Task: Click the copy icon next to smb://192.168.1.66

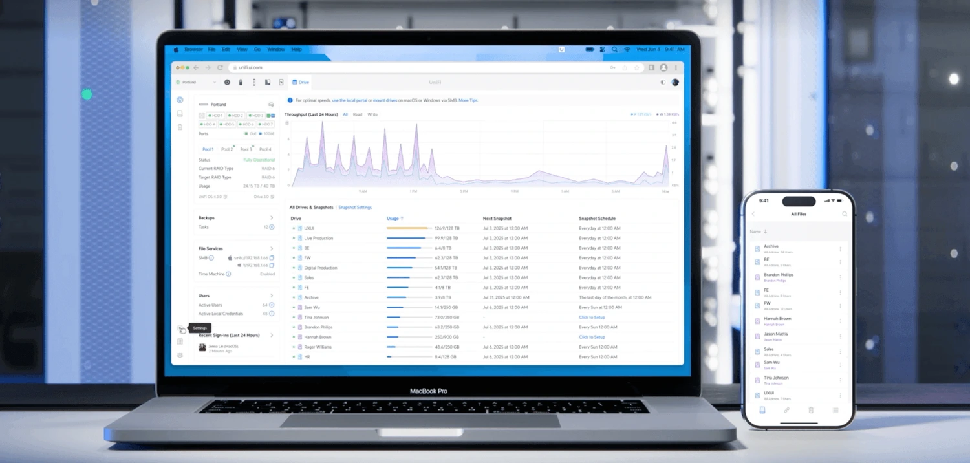Action: coord(272,258)
